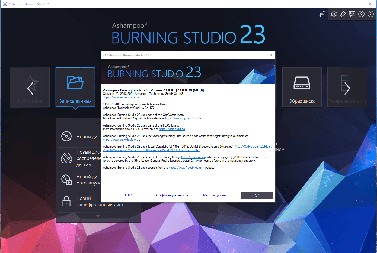This screenshot has width=377, height=253.
Task: Click the pin/service tool icon in top toolbar
Action: (343, 14)
